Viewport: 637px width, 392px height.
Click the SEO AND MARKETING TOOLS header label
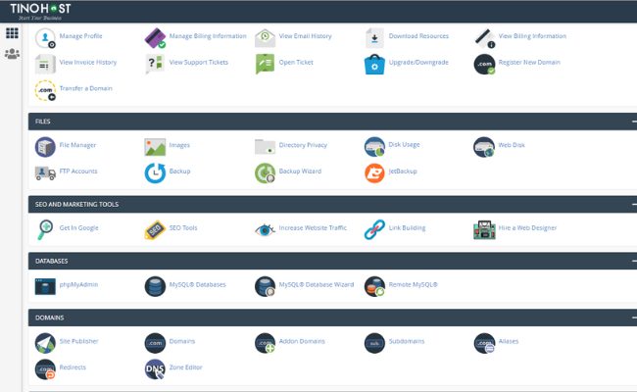[x=76, y=204]
